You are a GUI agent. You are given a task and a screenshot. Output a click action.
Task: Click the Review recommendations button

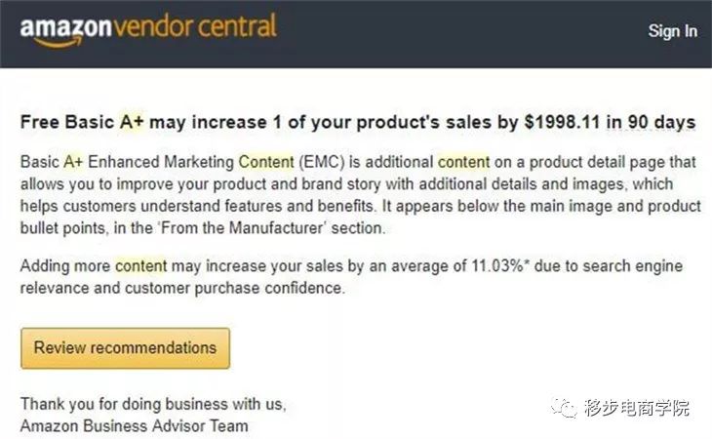pyautogui.click(x=125, y=347)
